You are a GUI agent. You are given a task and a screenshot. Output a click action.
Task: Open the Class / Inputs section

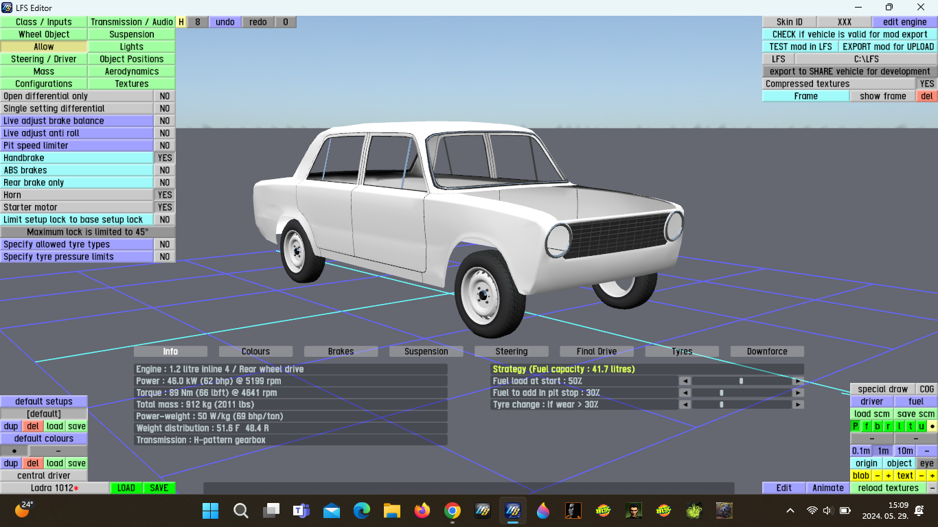pos(44,22)
